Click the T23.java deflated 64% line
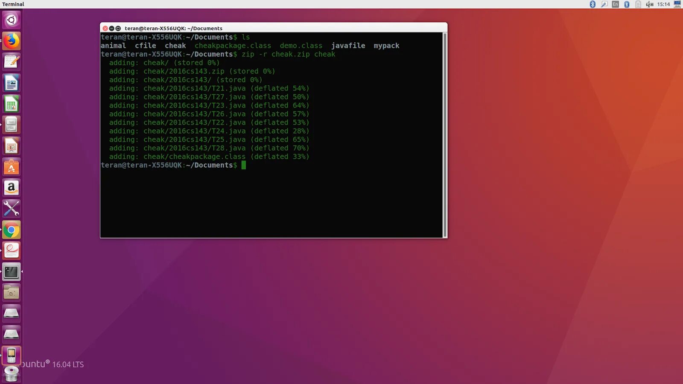 point(209,105)
